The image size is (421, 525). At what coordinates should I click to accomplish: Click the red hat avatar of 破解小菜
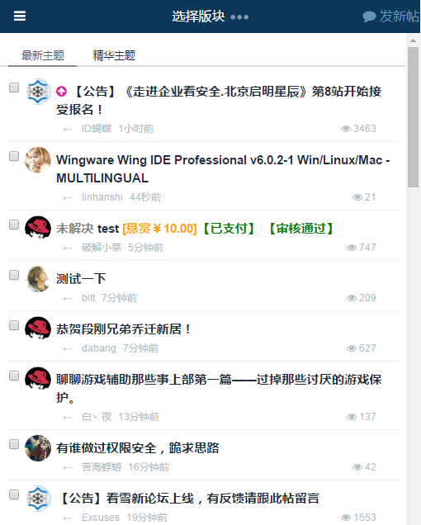(38, 228)
